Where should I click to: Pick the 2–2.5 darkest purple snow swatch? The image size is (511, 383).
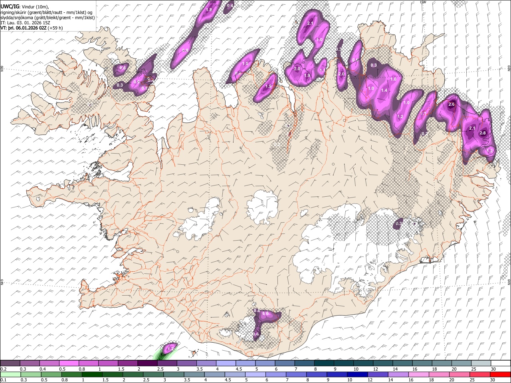[x=147, y=363]
